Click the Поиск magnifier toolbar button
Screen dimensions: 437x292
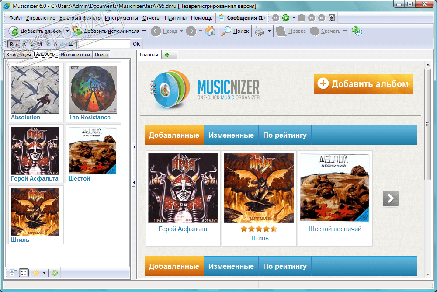click(235, 31)
